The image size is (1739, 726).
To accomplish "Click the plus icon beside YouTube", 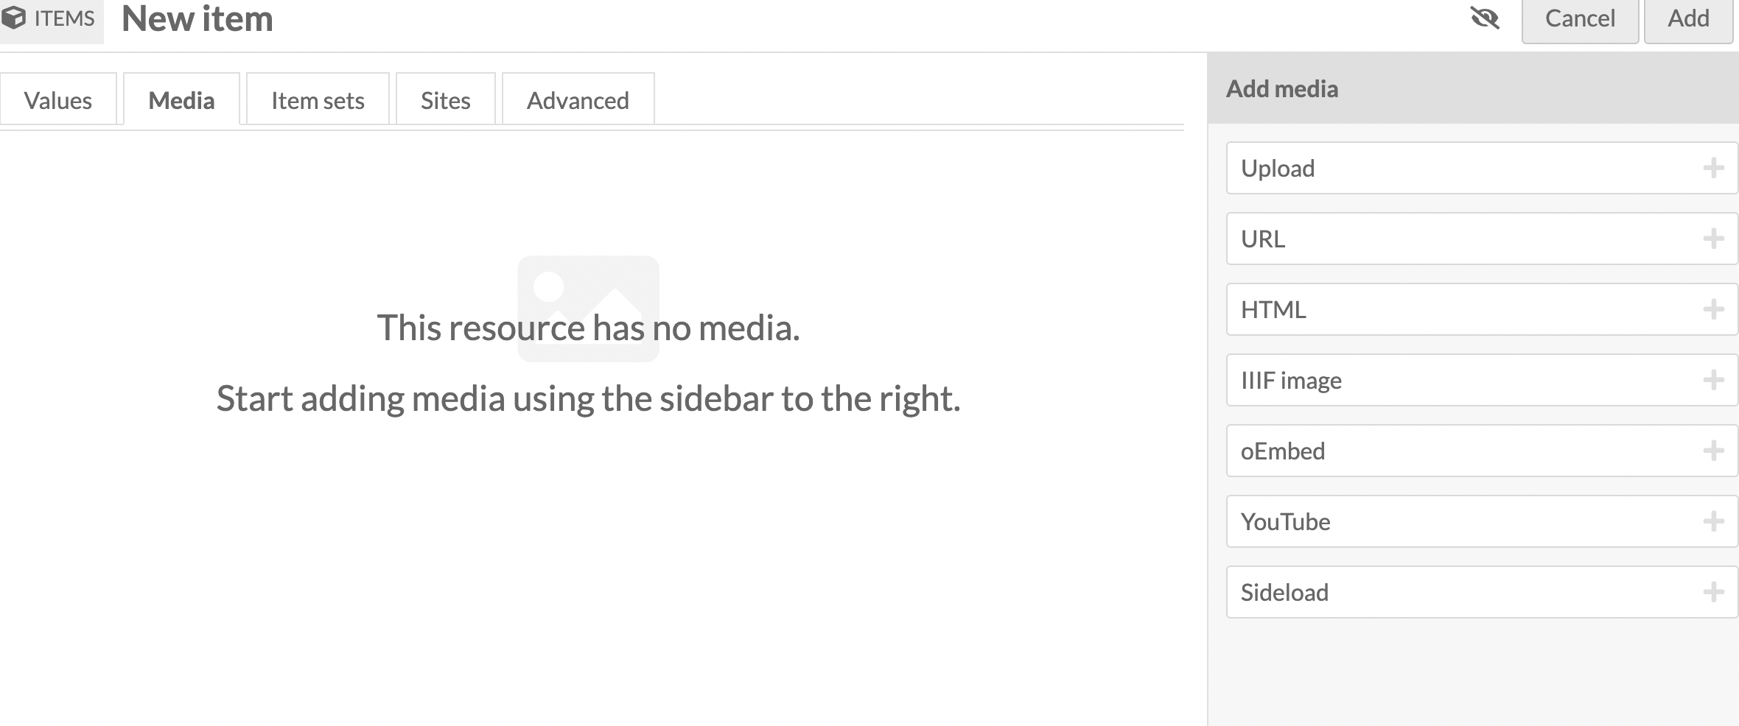I will click(1713, 522).
